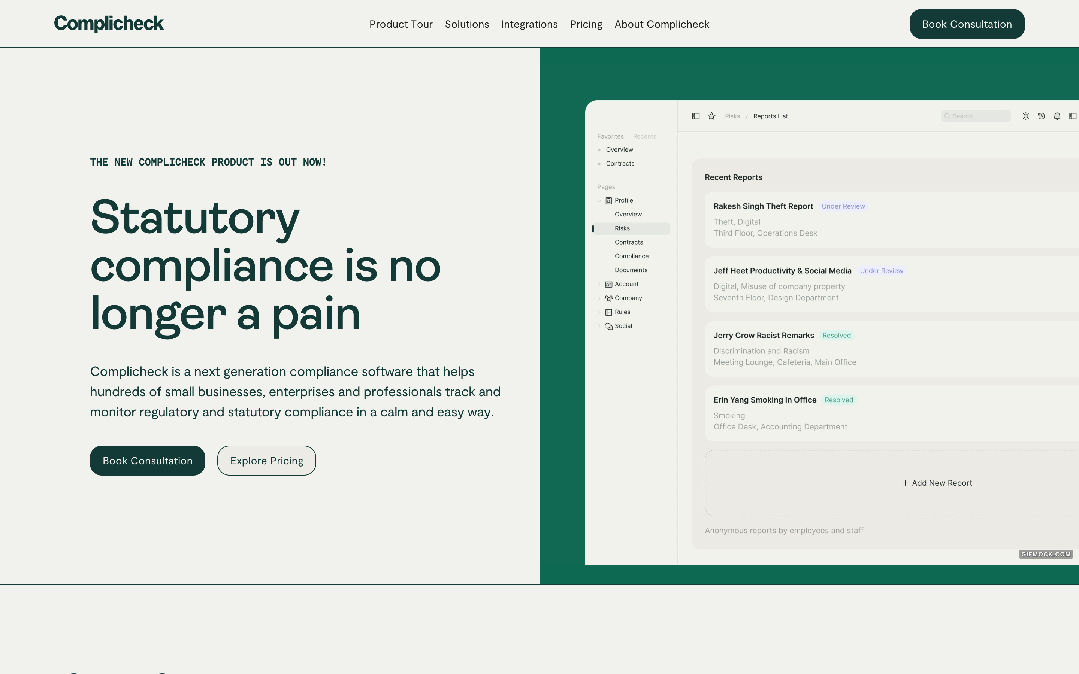Click the Company people icon

point(608,298)
